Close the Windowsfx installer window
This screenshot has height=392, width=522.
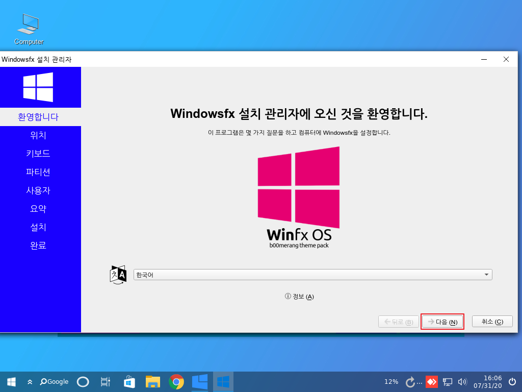click(506, 59)
